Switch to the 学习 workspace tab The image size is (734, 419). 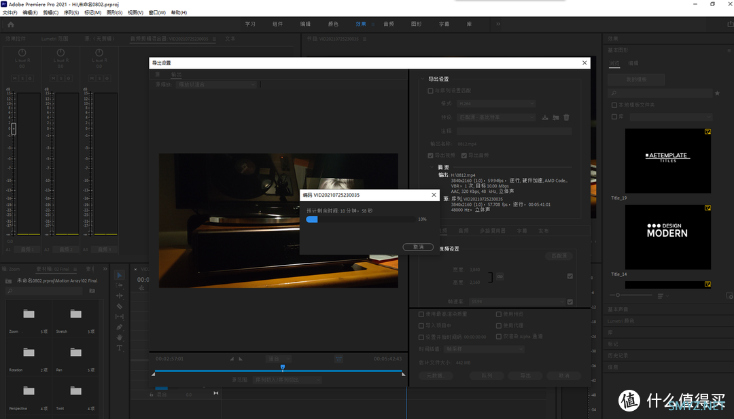pos(250,24)
